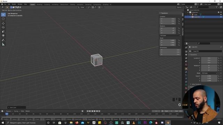Open the timeline Playback dropdown

click(x=9, y=111)
